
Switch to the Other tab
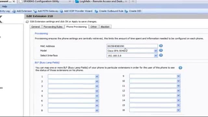point(94,27)
